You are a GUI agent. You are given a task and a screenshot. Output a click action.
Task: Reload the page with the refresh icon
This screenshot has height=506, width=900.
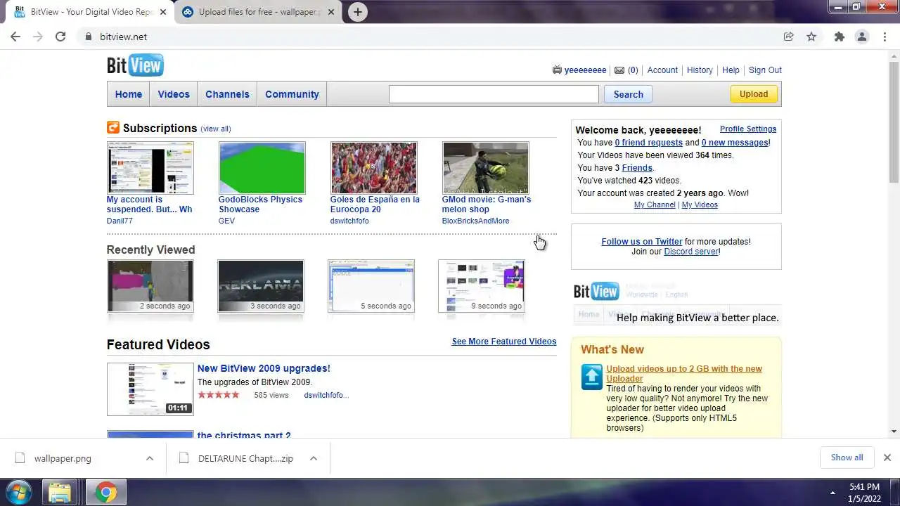tap(60, 37)
